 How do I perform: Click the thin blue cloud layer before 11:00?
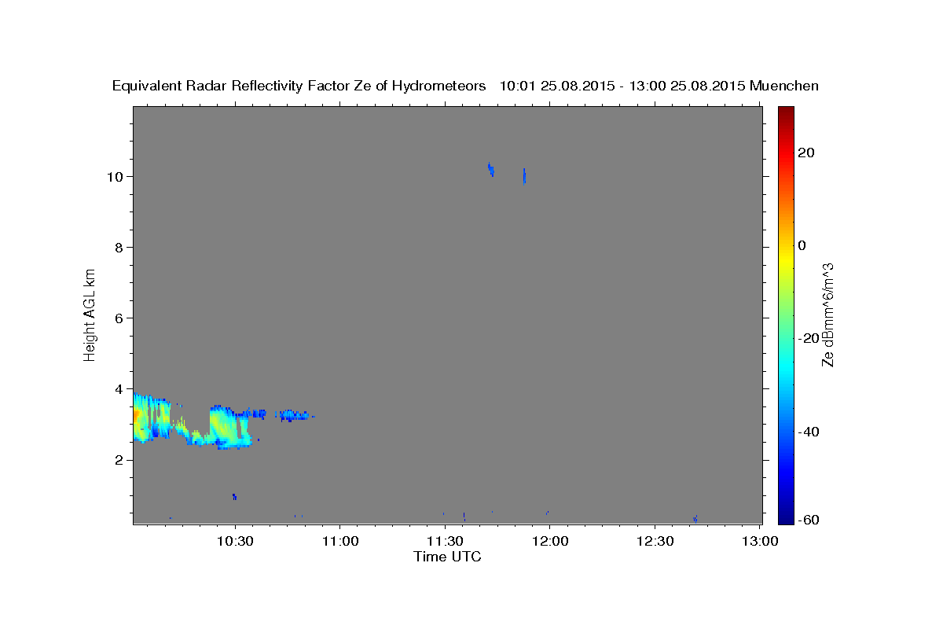pyautogui.click(x=295, y=414)
